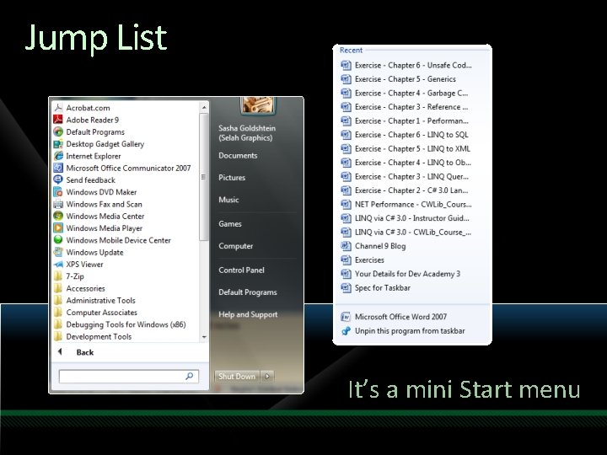Open Control Panel from Start menu
Image resolution: width=607 pixels, height=455 pixels.
click(242, 270)
